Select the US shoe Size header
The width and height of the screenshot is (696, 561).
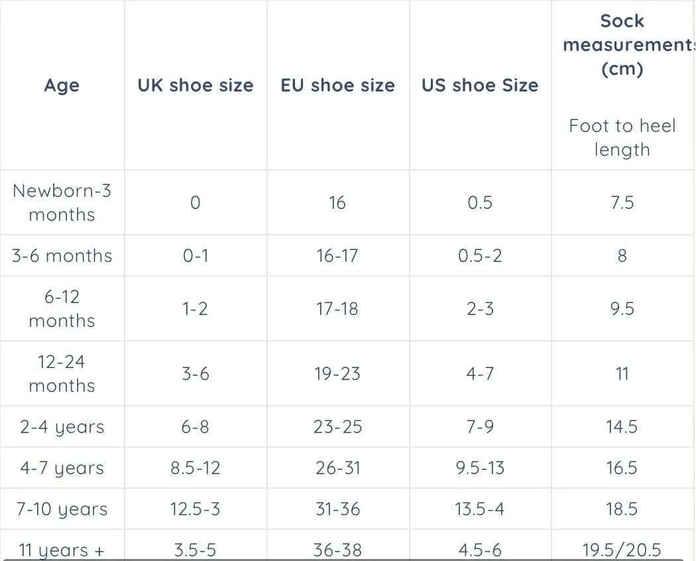point(480,86)
